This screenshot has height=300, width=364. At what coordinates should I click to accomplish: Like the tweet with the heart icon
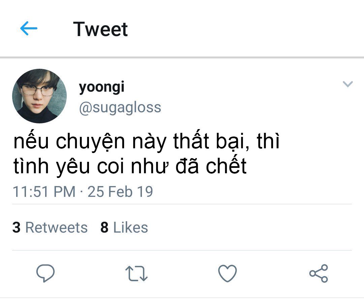(227, 273)
